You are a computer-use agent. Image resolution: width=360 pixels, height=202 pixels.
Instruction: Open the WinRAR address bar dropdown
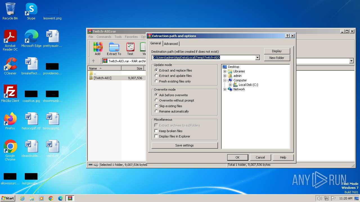click(x=351, y=61)
